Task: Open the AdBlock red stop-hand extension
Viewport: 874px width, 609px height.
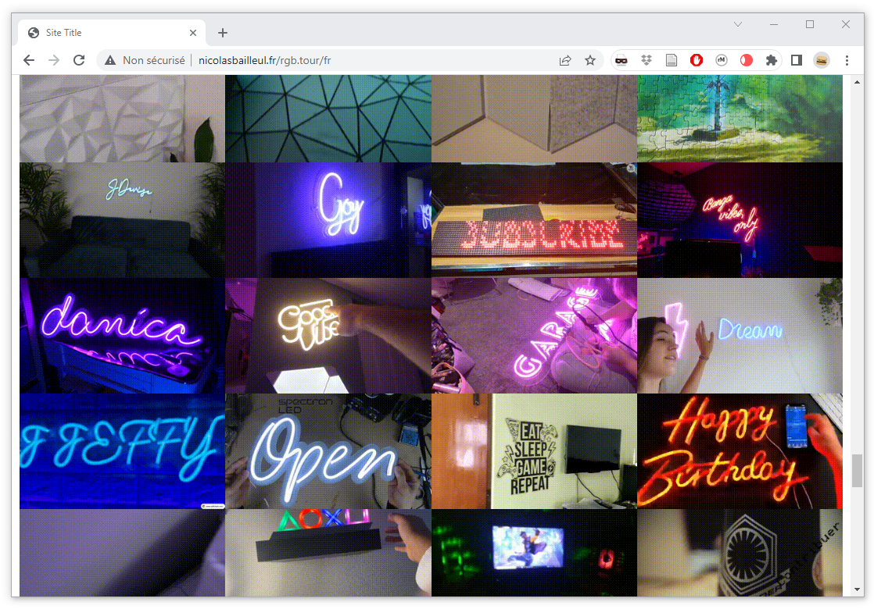Action: (x=697, y=60)
